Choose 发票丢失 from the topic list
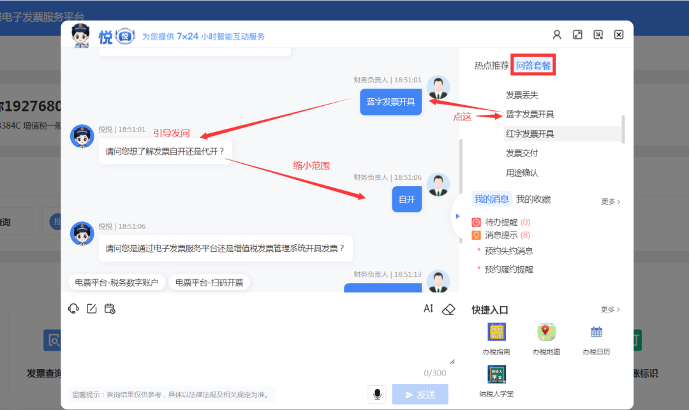Viewport: 689px width, 410px height. click(x=522, y=95)
